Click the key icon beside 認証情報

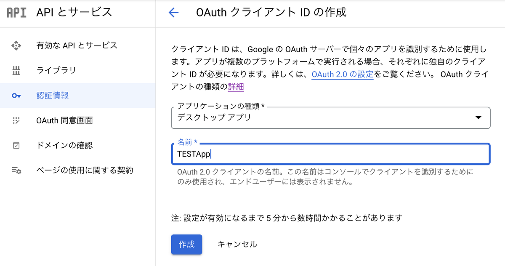pyautogui.click(x=16, y=96)
